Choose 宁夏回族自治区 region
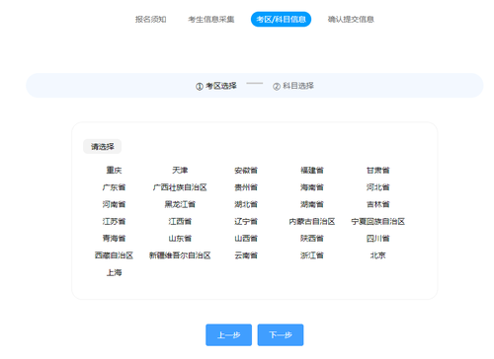The height and width of the screenshot is (359, 494). point(377,222)
